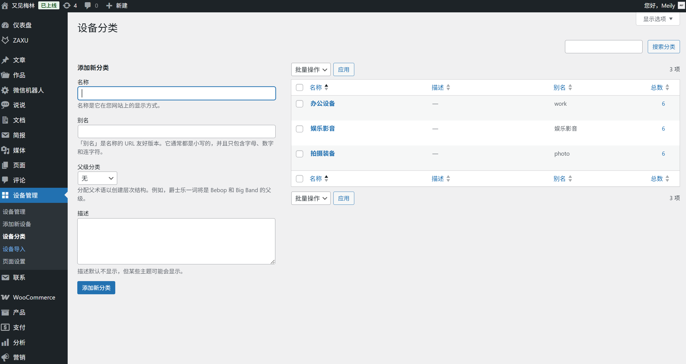Expand the 显示选项 panel

(658, 19)
